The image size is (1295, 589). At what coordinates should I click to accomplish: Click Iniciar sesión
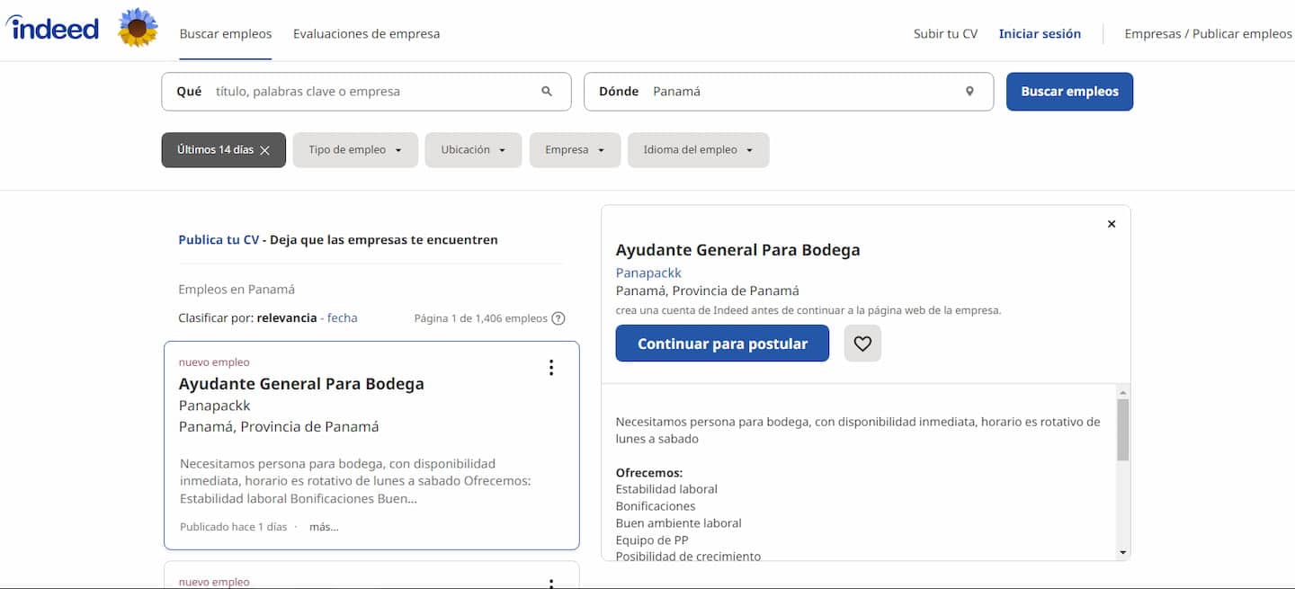(x=1040, y=34)
